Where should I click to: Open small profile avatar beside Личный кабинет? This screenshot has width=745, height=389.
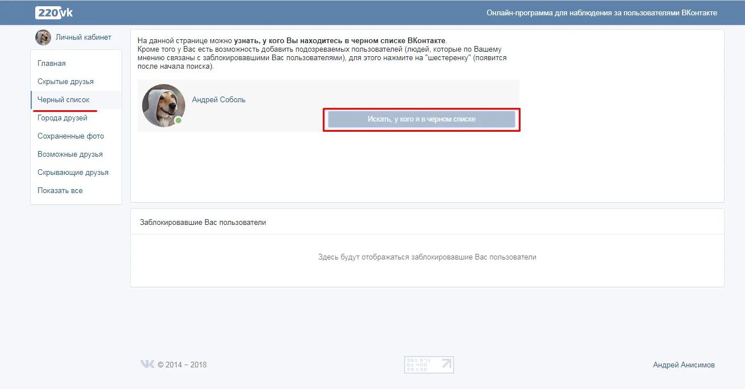click(x=43, y=37)
